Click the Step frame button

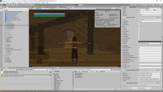coord(82,5)
